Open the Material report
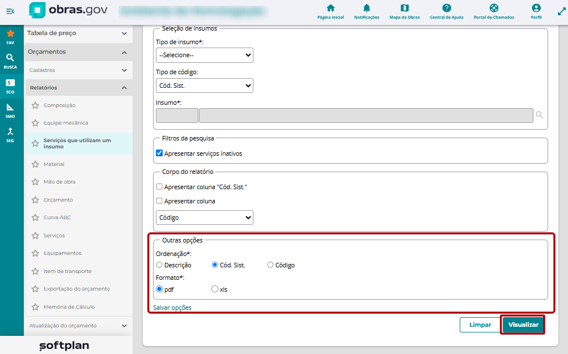The height and width of the screenshot is (354, 568). click(54, 164)
